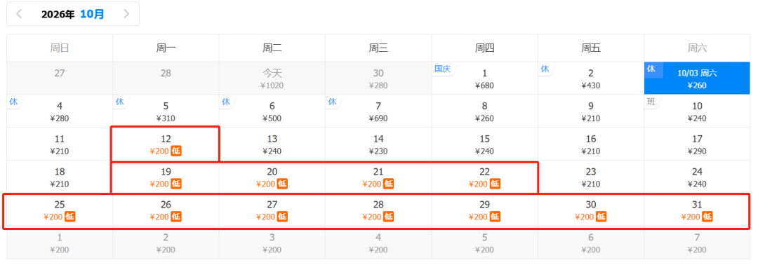758x265 pixels.
Task: Choose October 31 low price date
Action: pyautogui.click(x=697, y=210)
